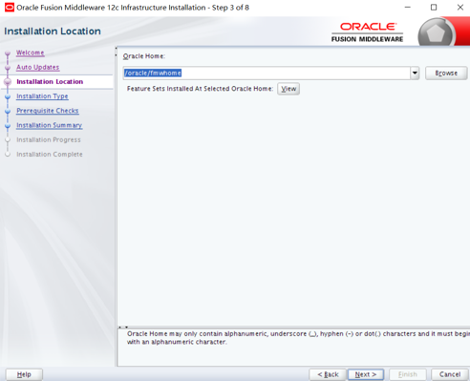
Task: Click the pentagon emblem in the header
Action: coord(436,33)
